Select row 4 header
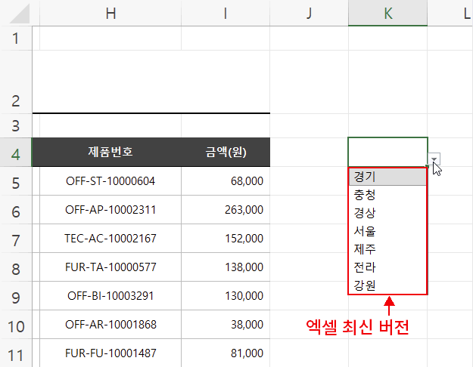The image size is (473, 367). pos(16,153)
